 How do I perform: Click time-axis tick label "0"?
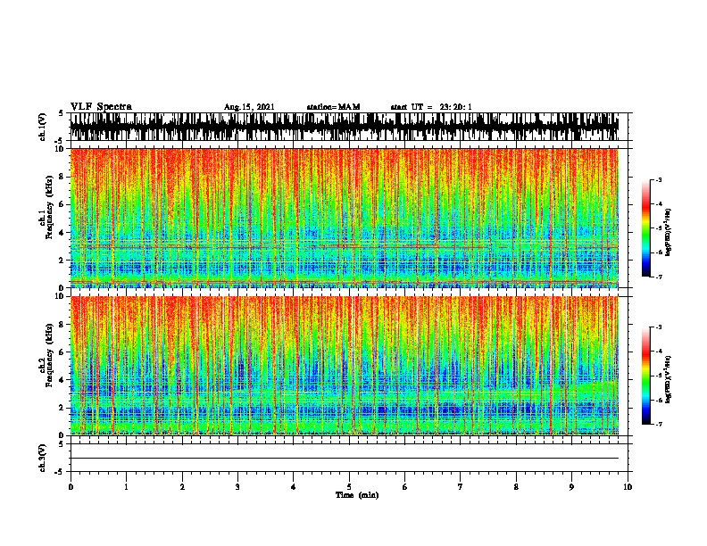71,487
